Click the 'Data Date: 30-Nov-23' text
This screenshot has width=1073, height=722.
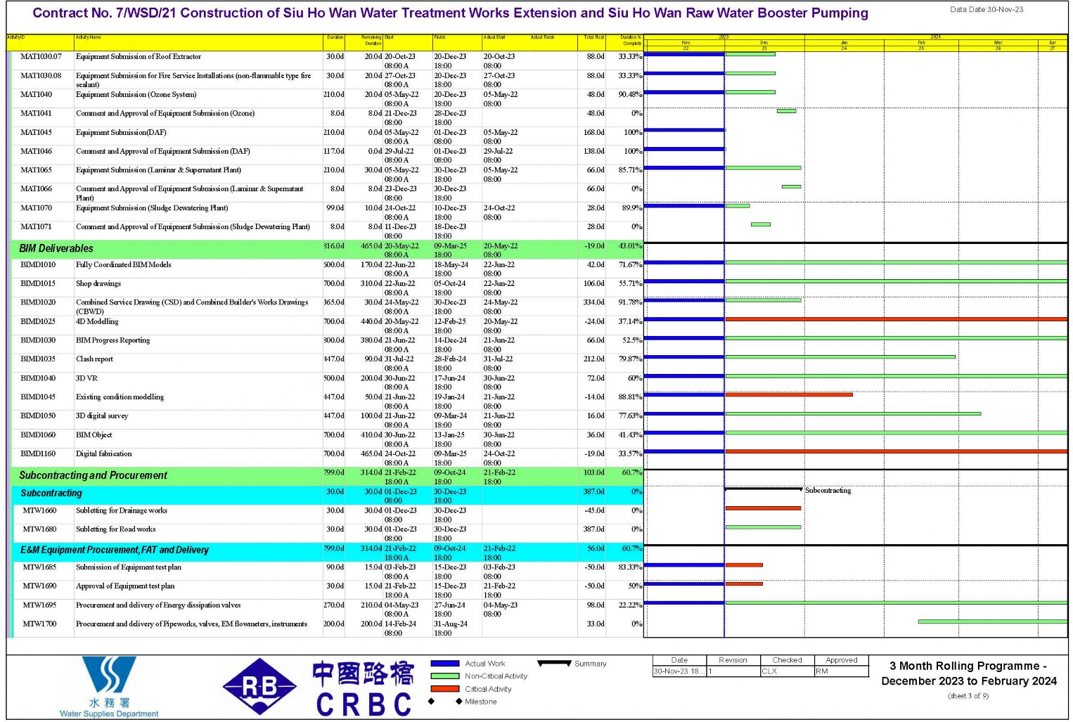point(987,10)
